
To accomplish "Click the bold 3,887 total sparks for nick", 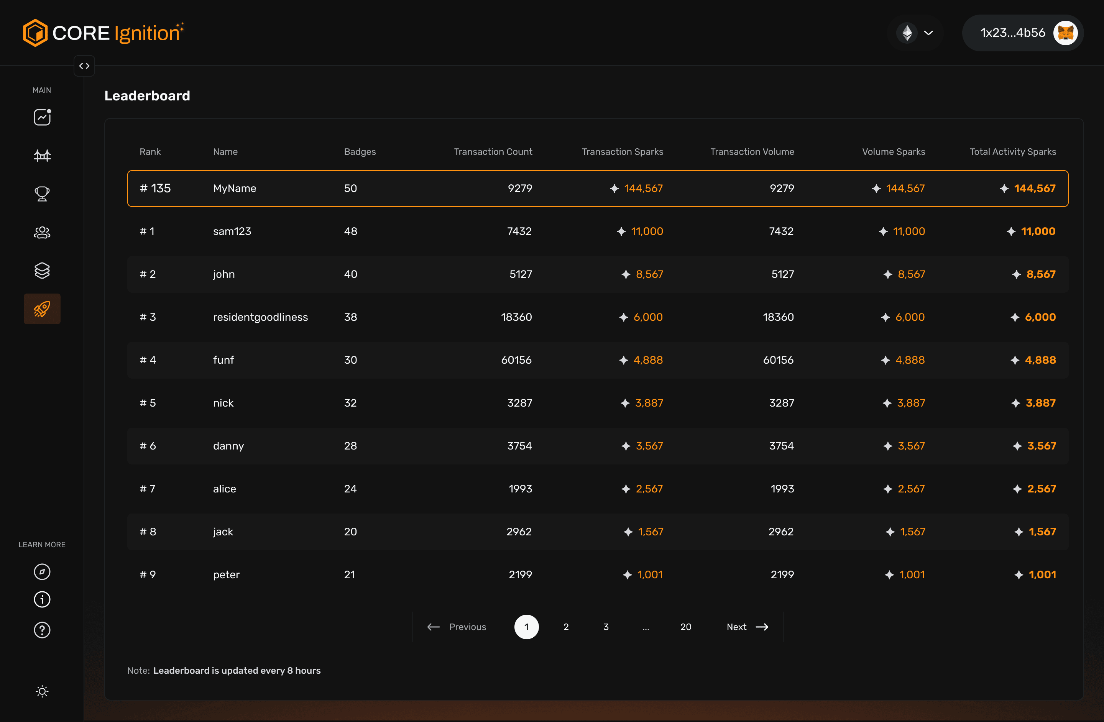I will pyautogui.click(x=1040, y=403).
